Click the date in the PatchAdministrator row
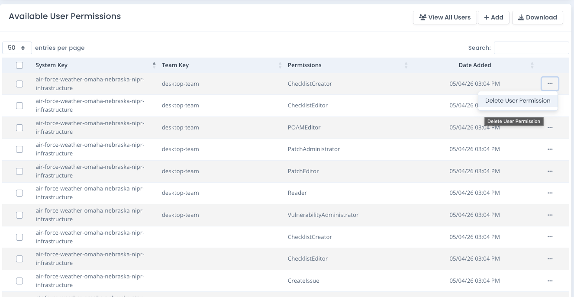Screen dimensions: 574x297 pos(475,149)
